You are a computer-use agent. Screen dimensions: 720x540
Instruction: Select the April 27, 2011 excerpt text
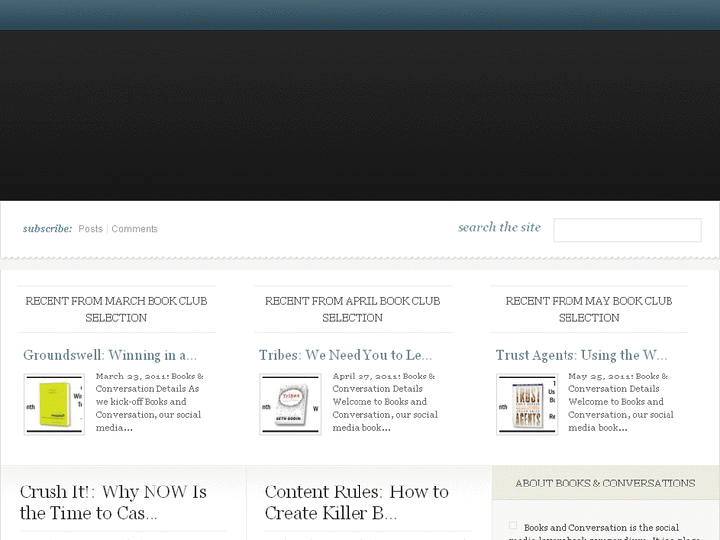(x=385, y=401)
